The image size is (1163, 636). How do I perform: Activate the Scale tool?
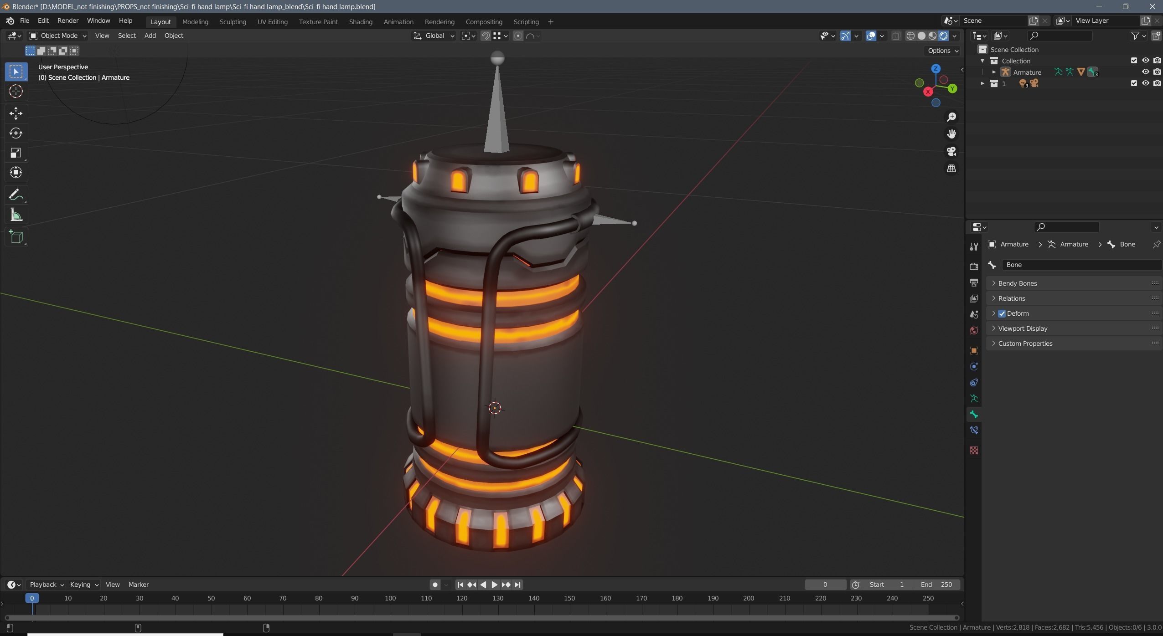click(x=16, y=153)
